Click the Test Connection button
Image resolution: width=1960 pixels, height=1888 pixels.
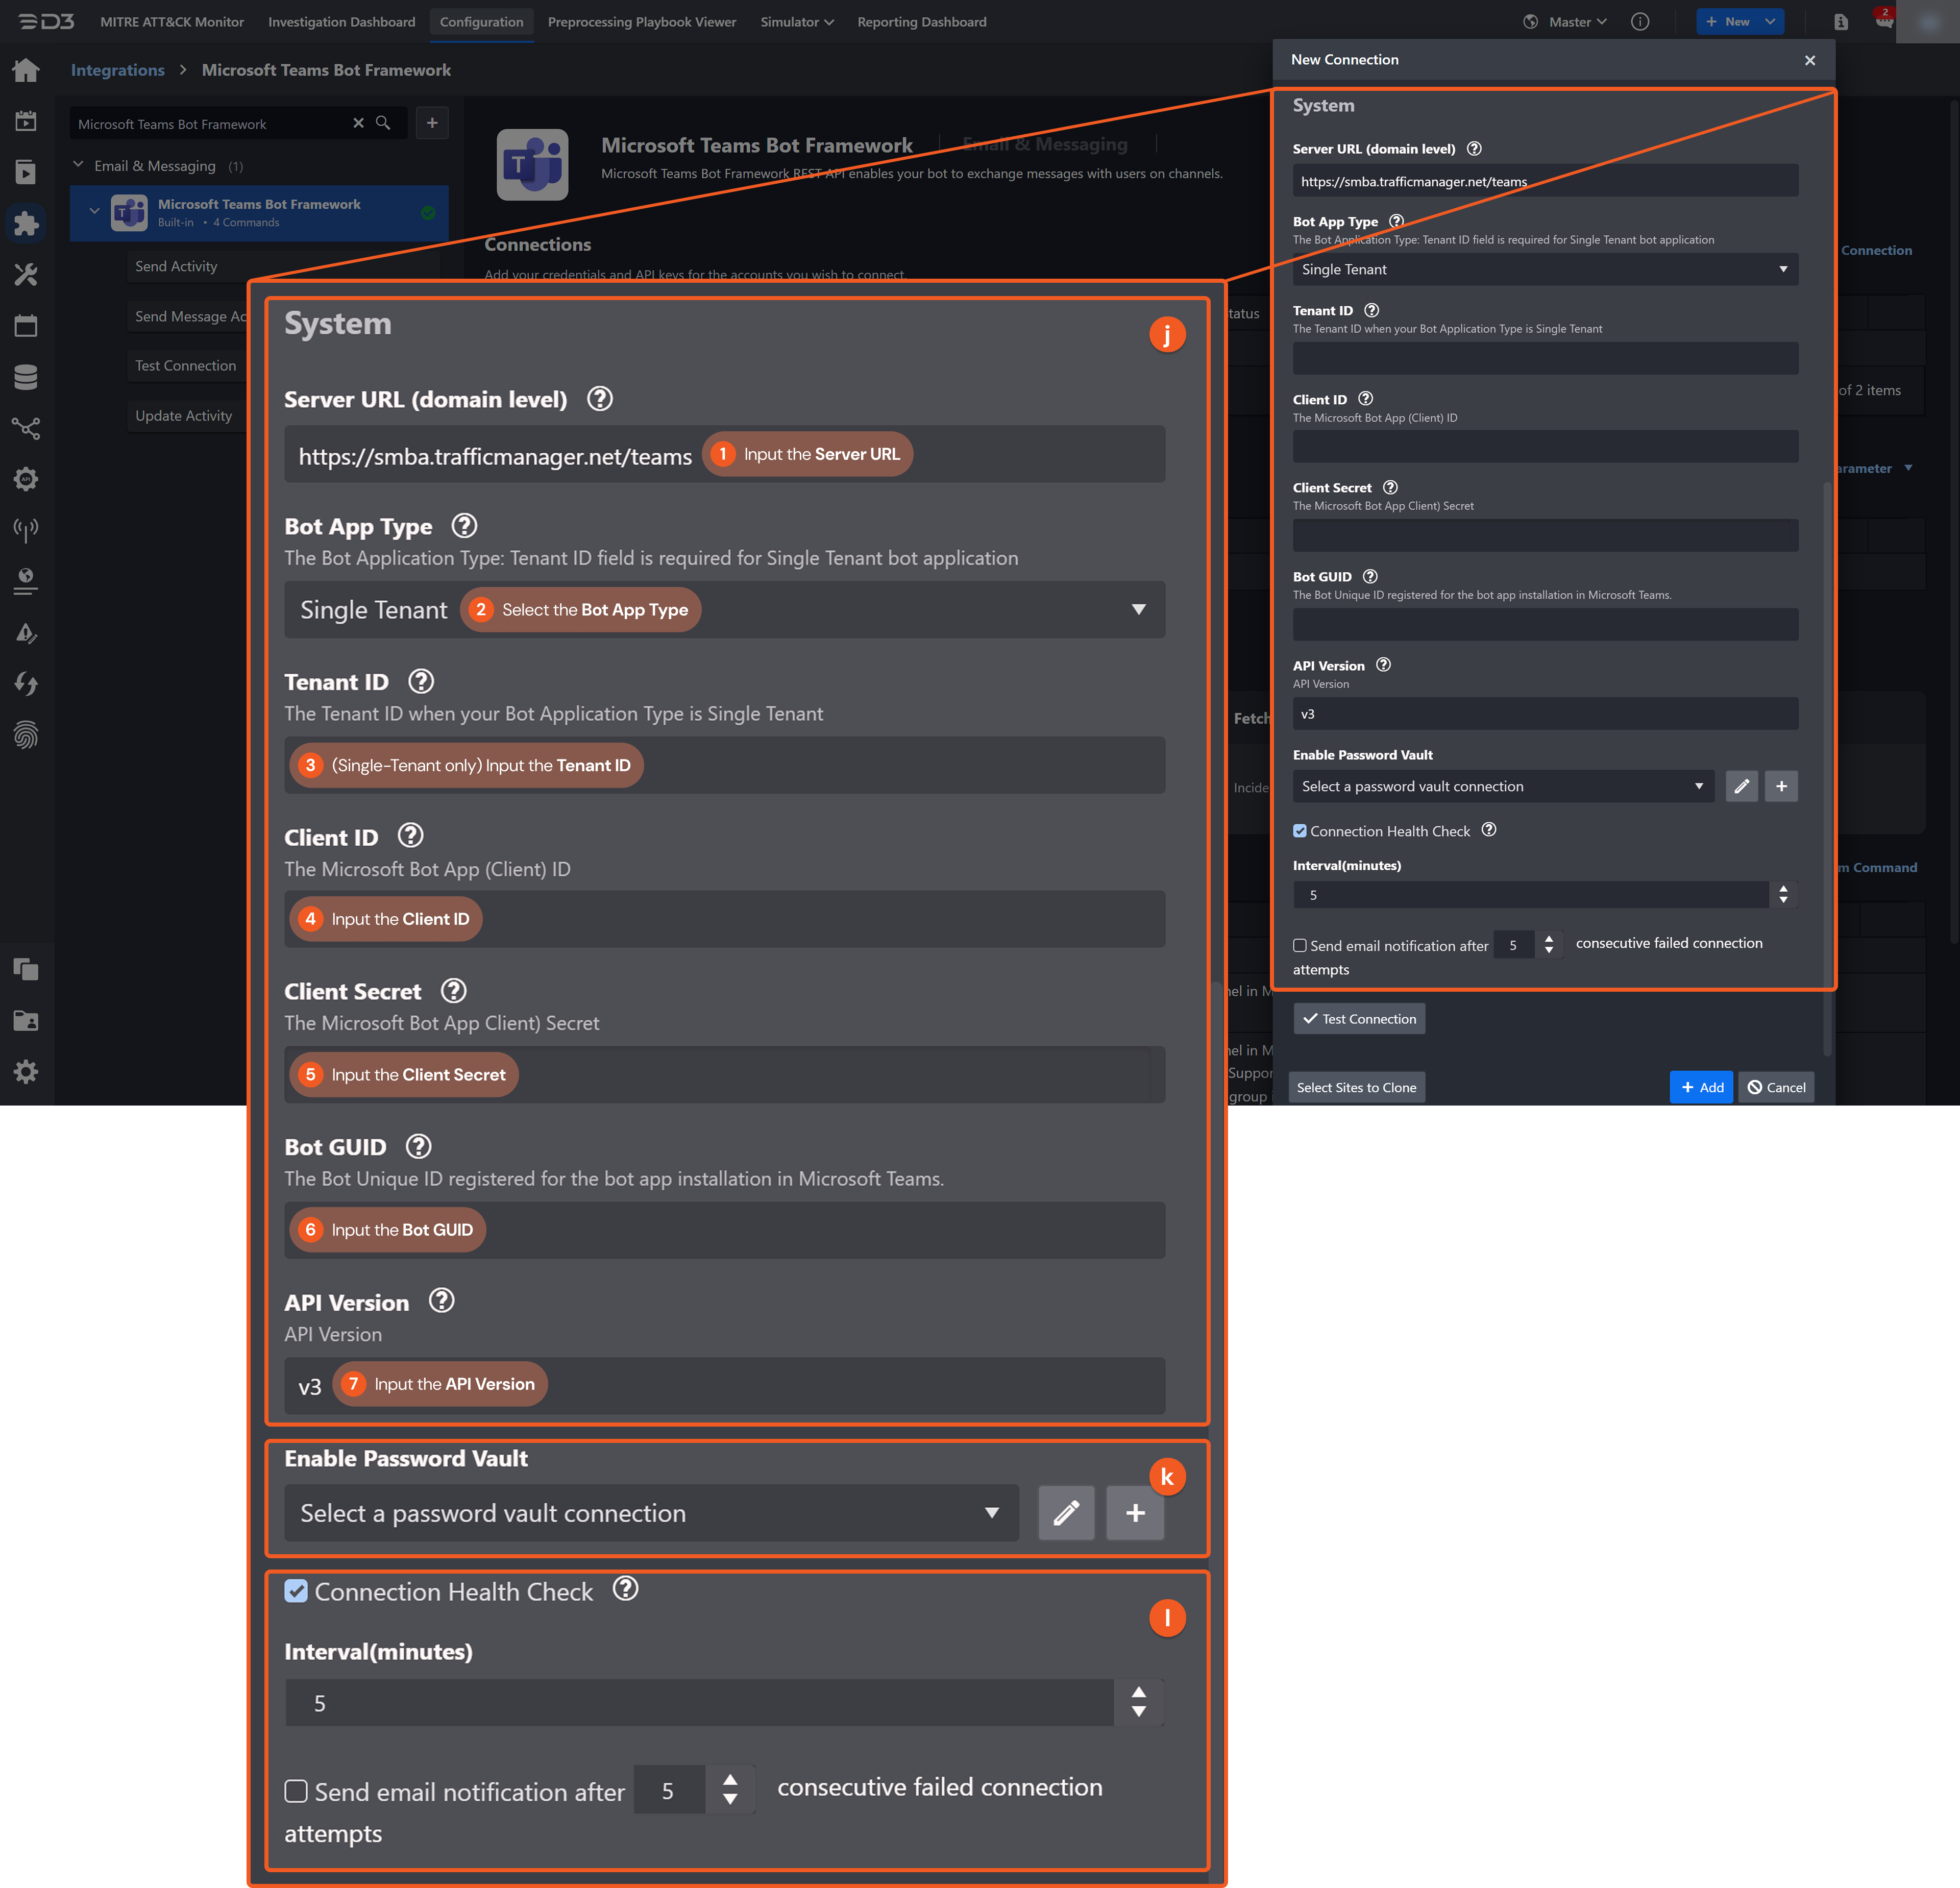(1359, 1019)
